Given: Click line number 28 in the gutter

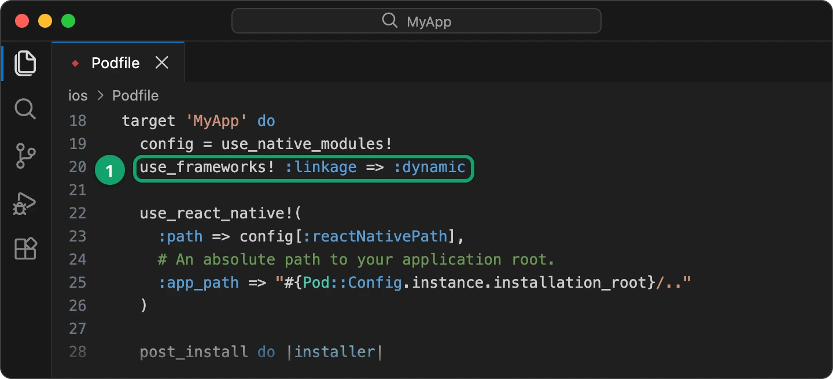Looking at the screenshot, I should [x=78, y=352].
